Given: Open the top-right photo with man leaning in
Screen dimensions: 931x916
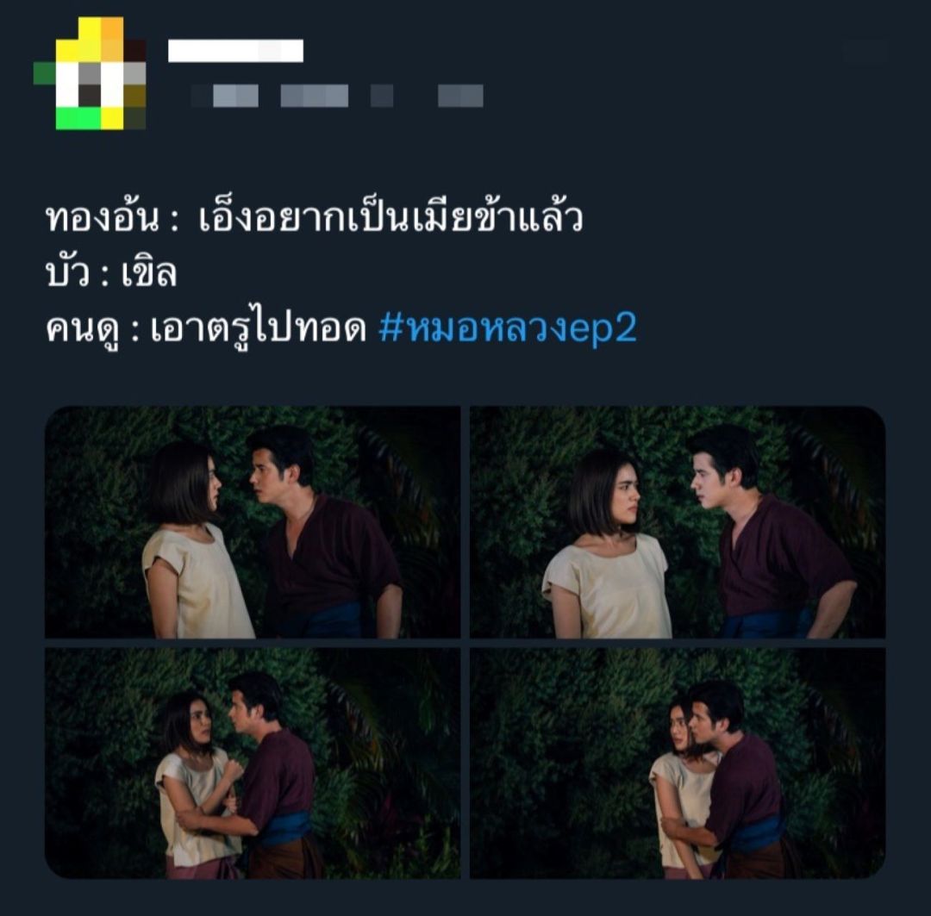Looking at the screenshot, I should [678, 522].
